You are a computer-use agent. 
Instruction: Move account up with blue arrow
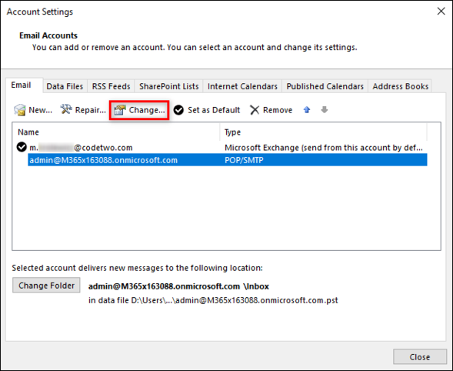(x=307, y=109)
